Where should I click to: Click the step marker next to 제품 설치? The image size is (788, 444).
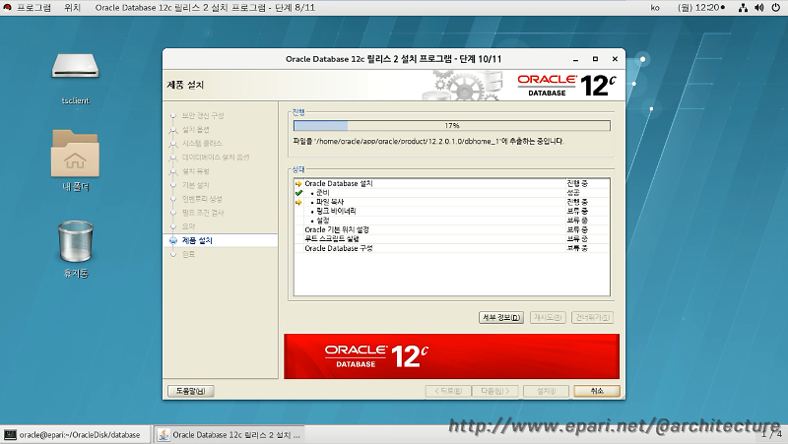173,240
